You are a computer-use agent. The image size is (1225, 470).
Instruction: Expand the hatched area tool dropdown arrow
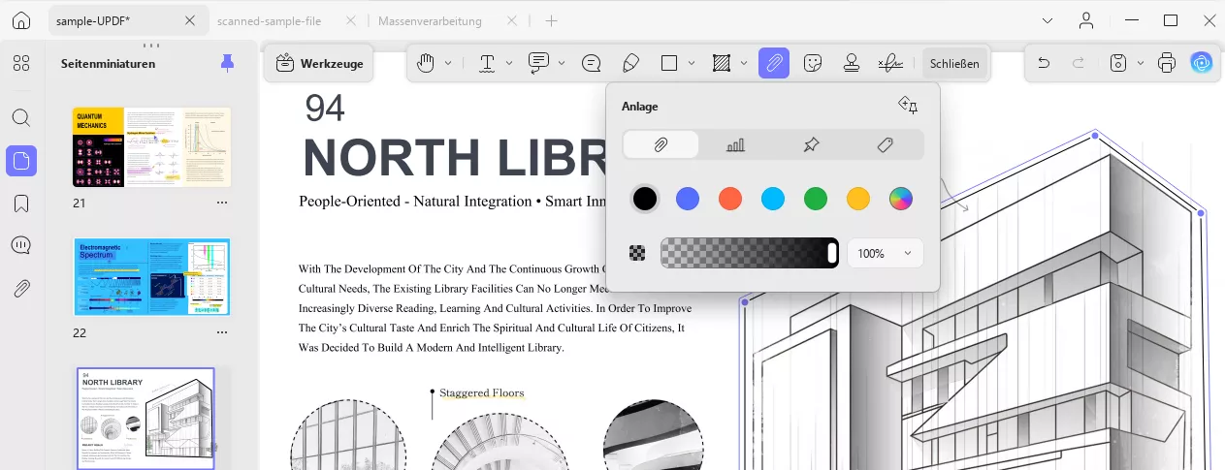[x=744, y=63]
